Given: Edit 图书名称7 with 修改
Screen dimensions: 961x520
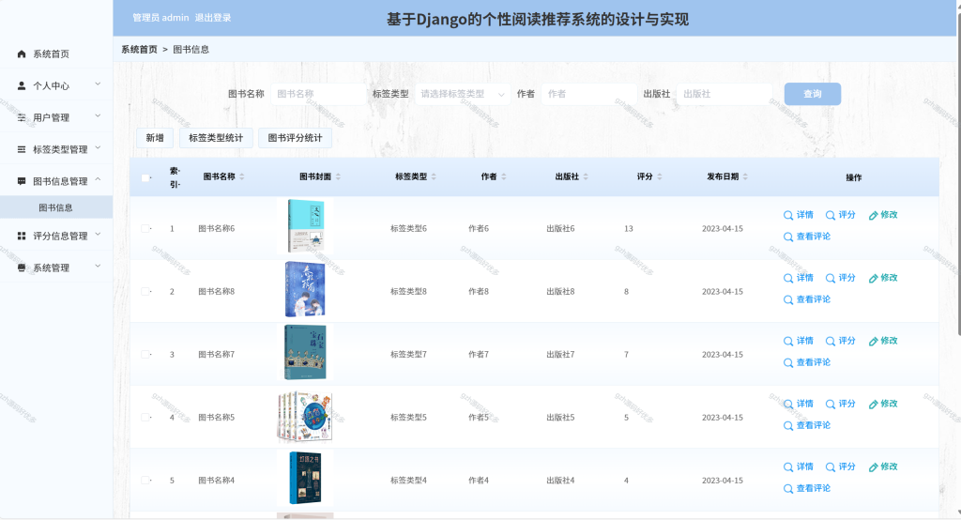Looking at the screenshot, I should click(x=883, y=341).
